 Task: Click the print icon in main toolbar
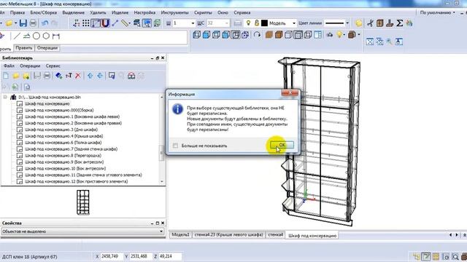pos(33,23)
